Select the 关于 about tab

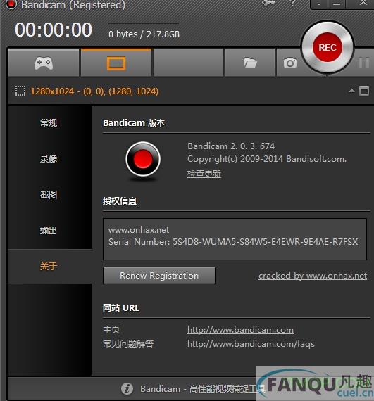(x=49, y=266)
